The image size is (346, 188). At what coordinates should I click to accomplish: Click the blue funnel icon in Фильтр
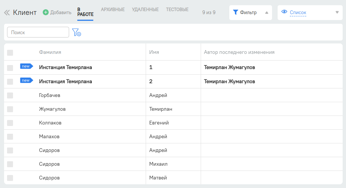pos(235,12)
